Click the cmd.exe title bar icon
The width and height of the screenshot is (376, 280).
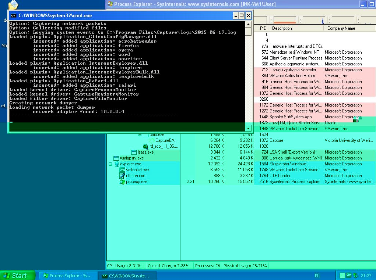[x=13, y=16]
